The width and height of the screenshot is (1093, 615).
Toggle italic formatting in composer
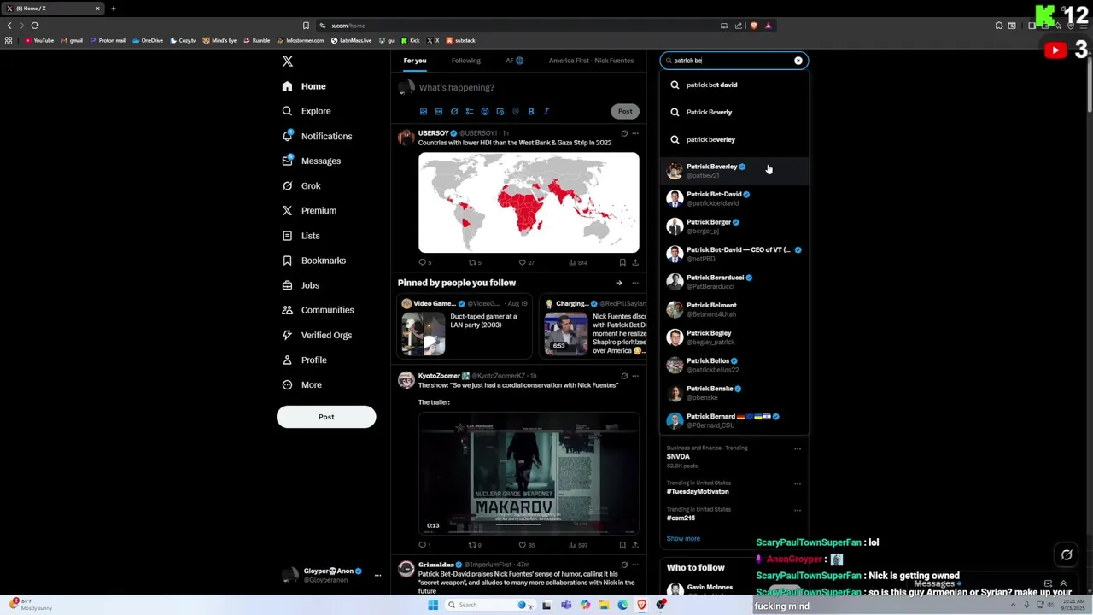(x=546, y=111)
